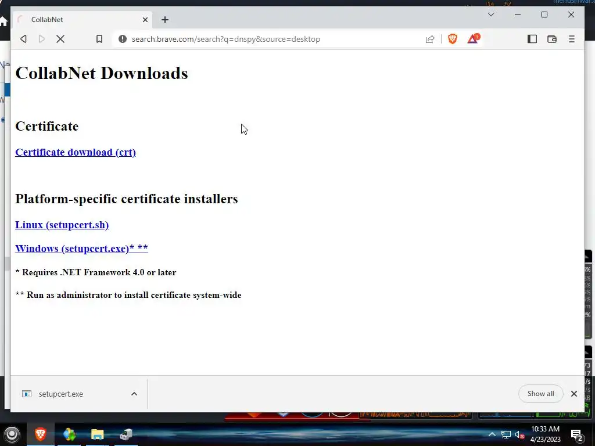Toggle the browser sidebar

532,39
